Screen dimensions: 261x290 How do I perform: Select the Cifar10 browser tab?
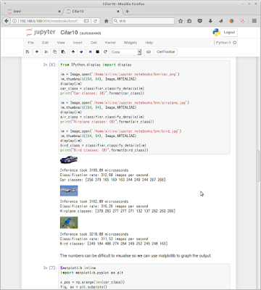click(93, 12)
